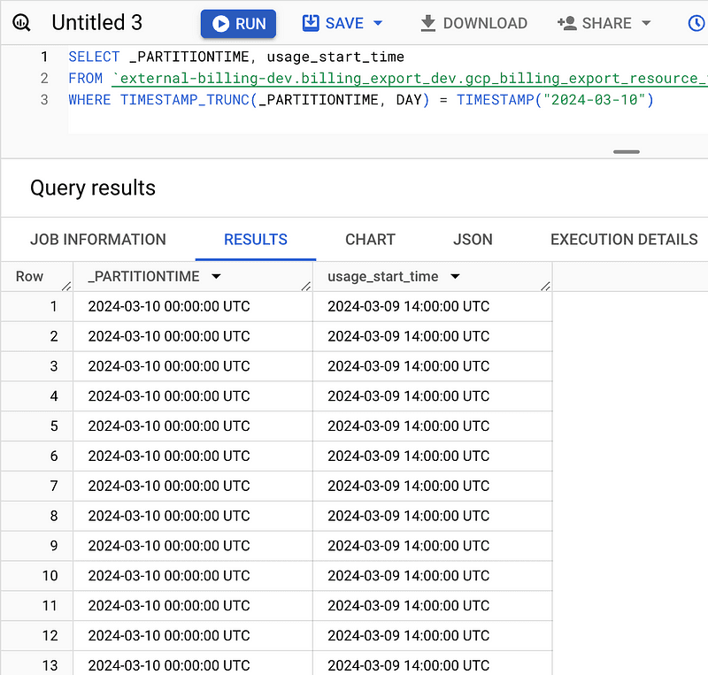The width and height of the screenshot is (708, 675).
Task: Click the _PARTITIONTIME column resize handle
Action: click(306, 286)
